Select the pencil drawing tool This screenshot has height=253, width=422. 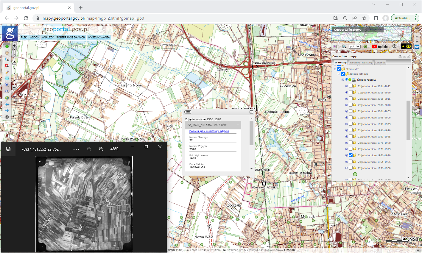(x=7, y=72)
